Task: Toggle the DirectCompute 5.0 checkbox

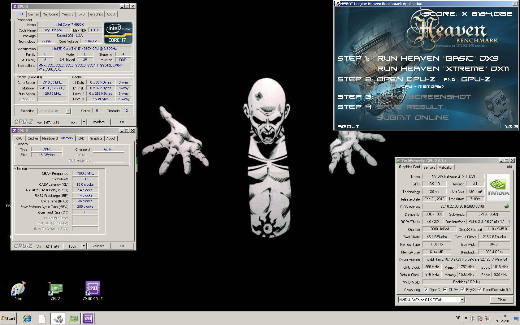Action: pyautogui.click(x=479, y=290)
